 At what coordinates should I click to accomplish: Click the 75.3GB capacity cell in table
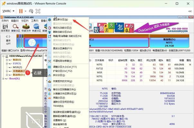pos(180,76)
